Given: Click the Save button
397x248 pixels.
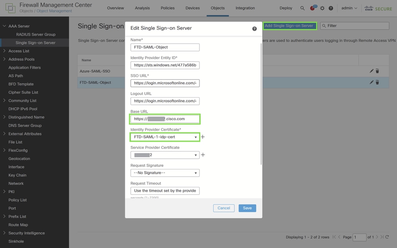Looking at the screenshot, I should (x=247, y=208).
